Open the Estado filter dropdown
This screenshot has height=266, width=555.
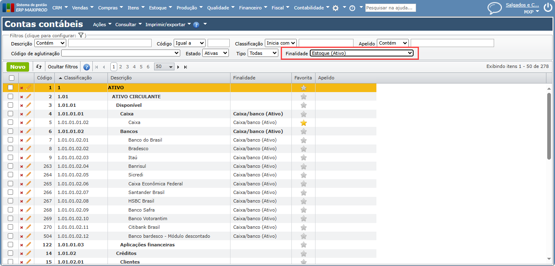[215, 53]
